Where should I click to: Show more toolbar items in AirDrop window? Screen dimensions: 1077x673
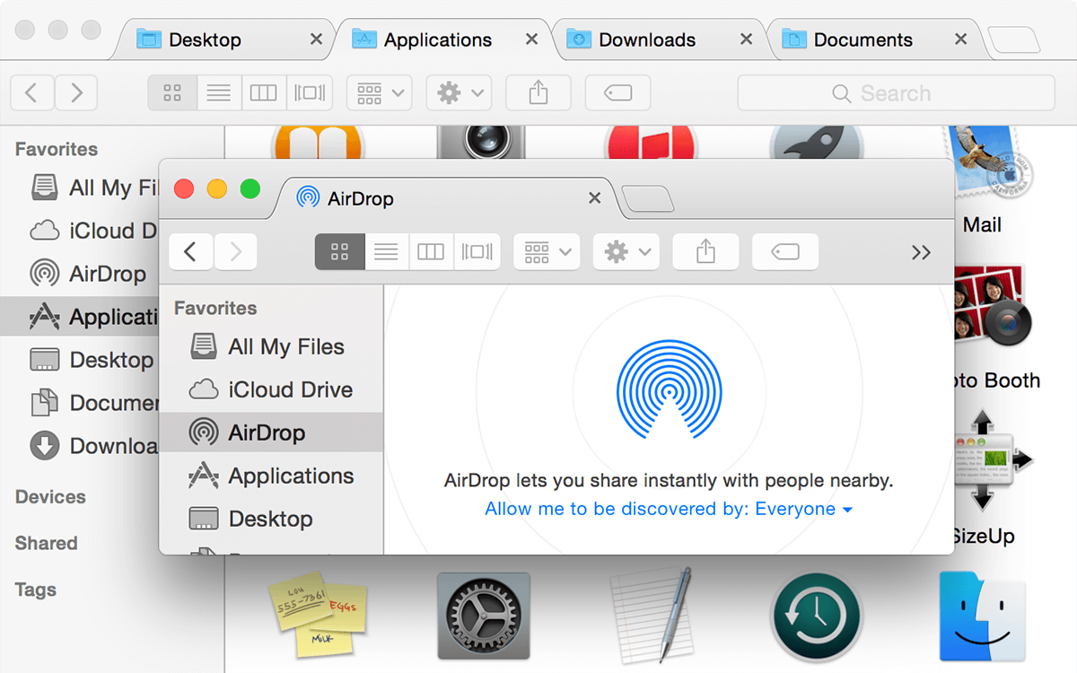point(921,252)
